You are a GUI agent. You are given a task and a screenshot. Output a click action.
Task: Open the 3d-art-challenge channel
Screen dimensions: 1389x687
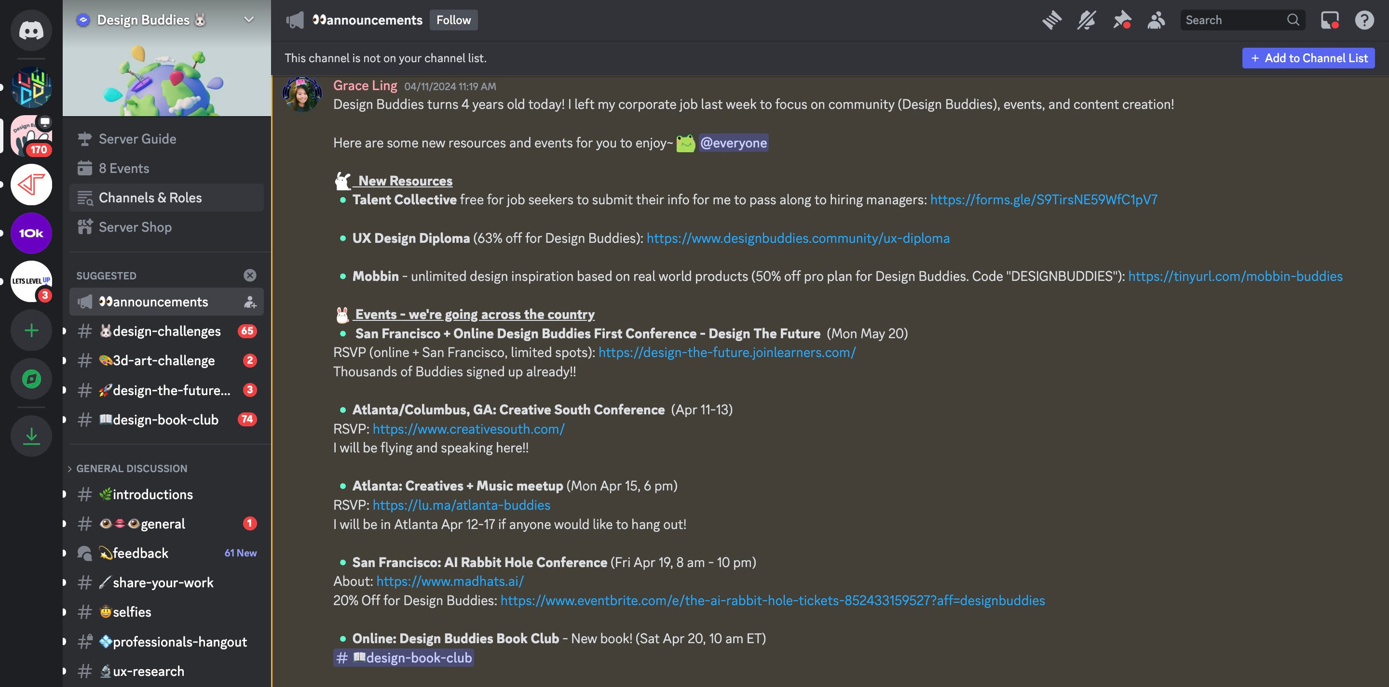166,360
